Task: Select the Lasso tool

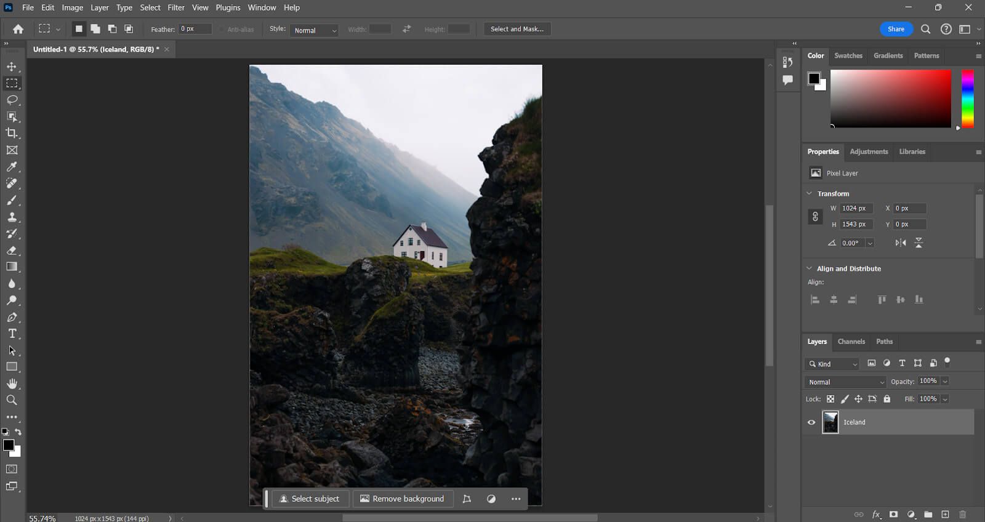Action: (x=12, y=100)
